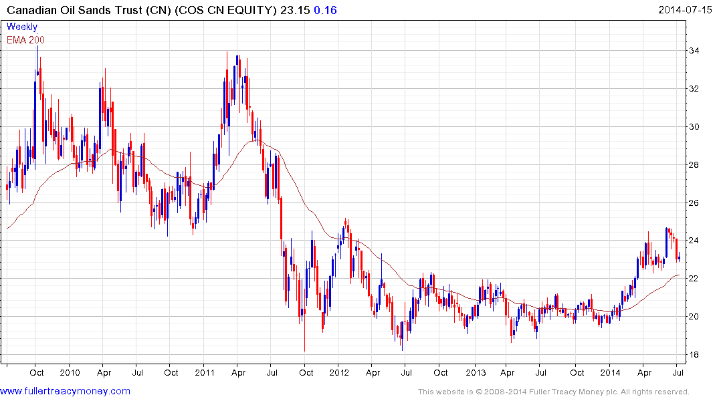
Task: Click the '2014' year label on time axis
Action: pos(611,373)
